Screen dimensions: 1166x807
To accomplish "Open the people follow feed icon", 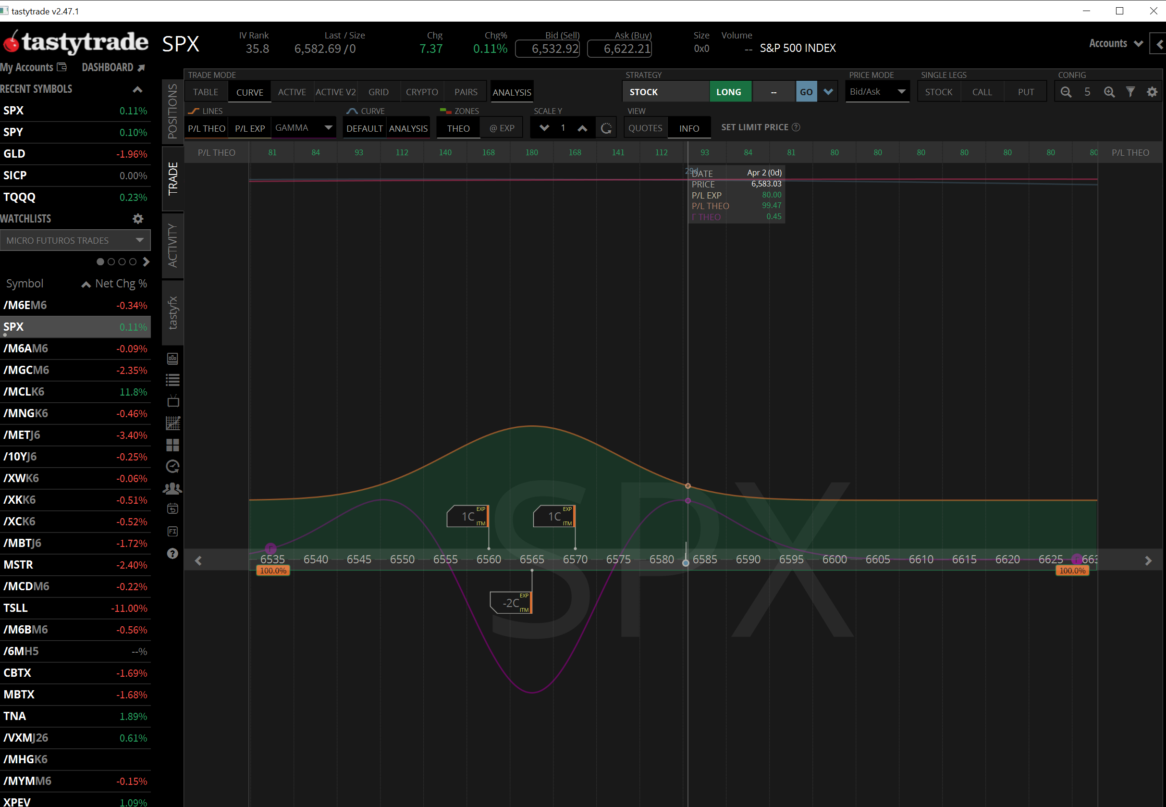I will pos(173,488).
